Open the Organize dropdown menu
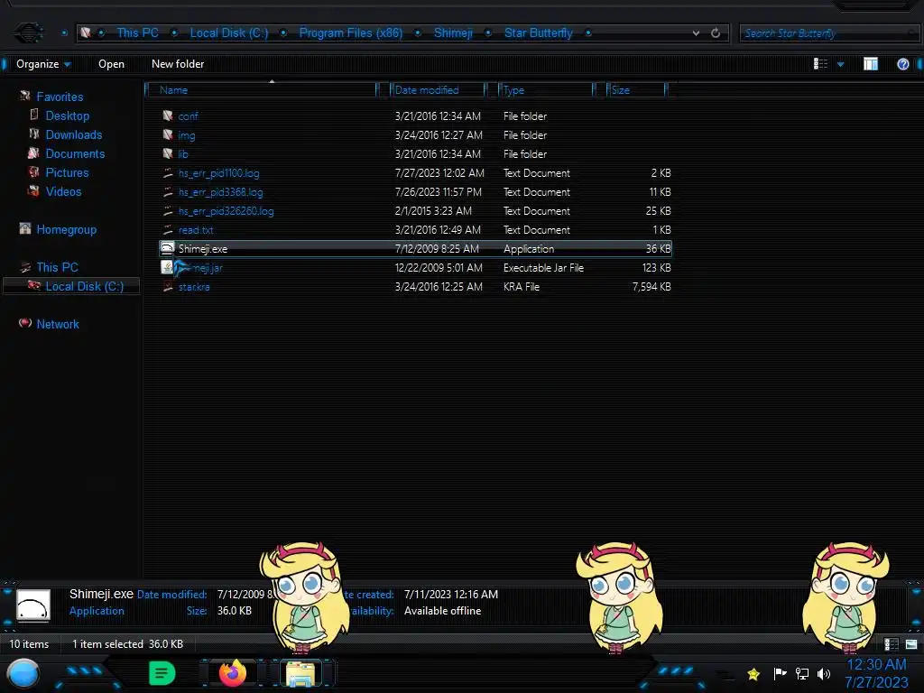Image resolution: width=924 pixels, height=693 pixels. (x=43, y=64)
